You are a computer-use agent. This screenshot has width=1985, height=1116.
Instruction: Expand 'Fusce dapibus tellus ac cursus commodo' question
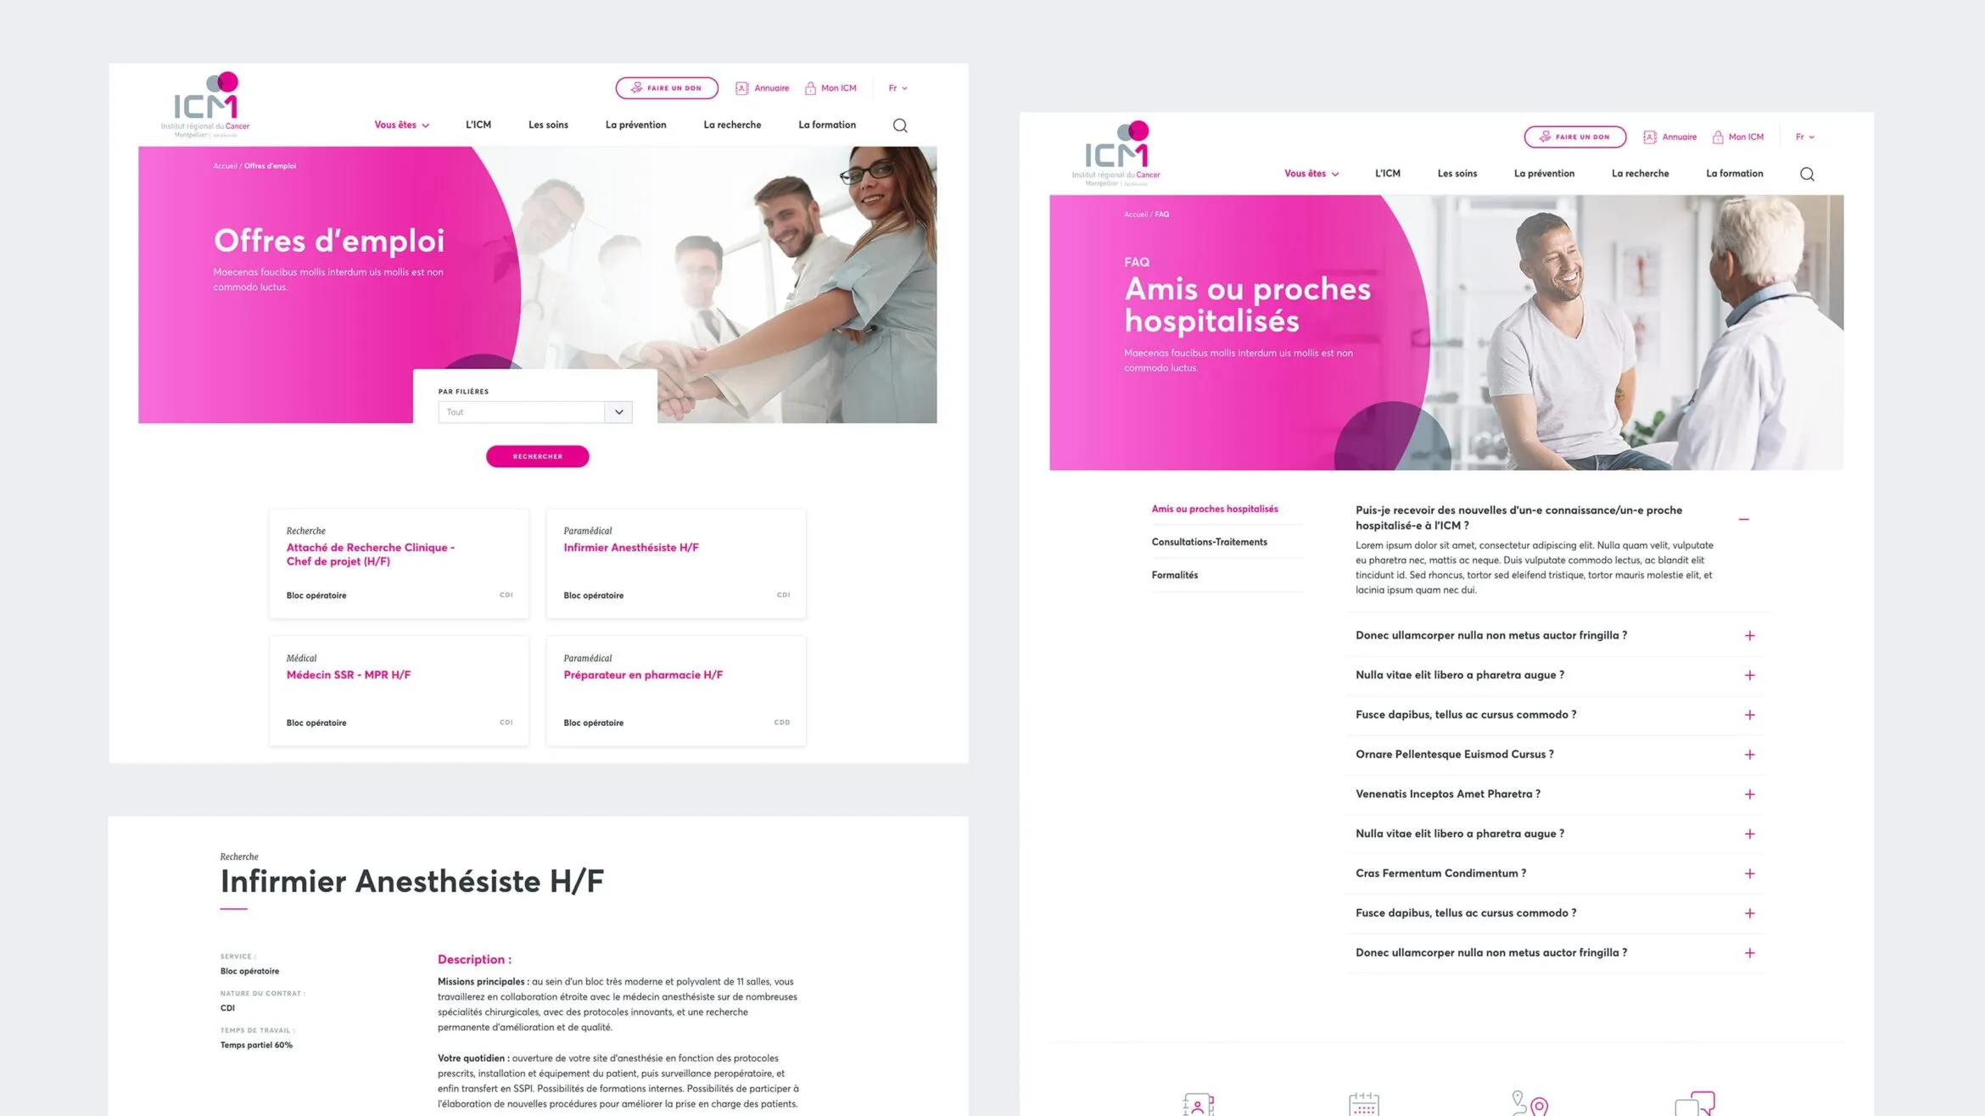pos(1752,714)
